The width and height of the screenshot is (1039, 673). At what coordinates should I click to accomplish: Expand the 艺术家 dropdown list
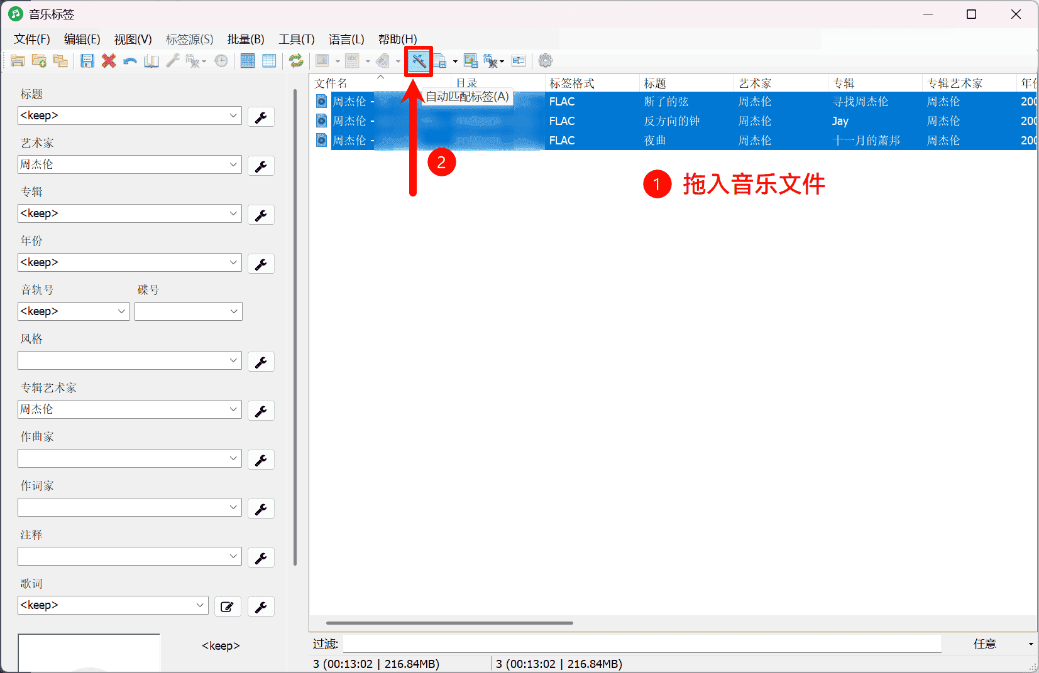[x=233, y=164]
